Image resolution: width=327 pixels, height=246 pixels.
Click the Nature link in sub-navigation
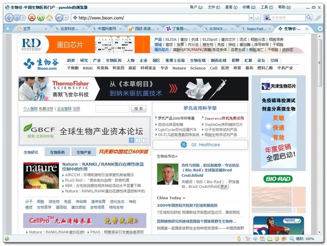pyautogui.click(x=179, y=68)
